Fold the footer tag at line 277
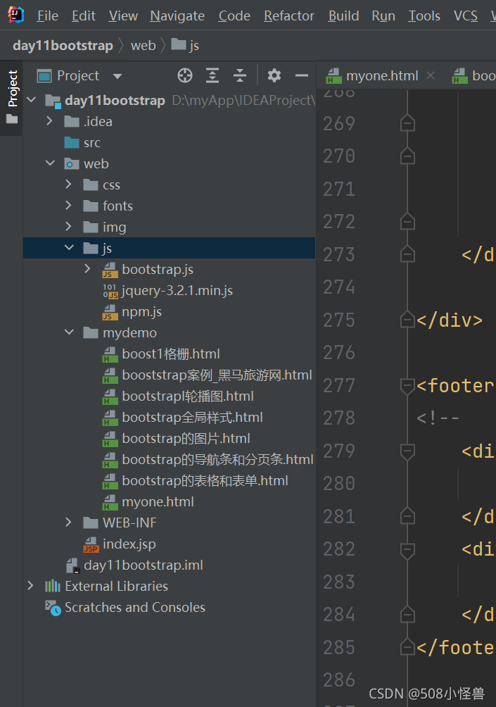Viewport: 496px width, 707px height. [407, 385]
